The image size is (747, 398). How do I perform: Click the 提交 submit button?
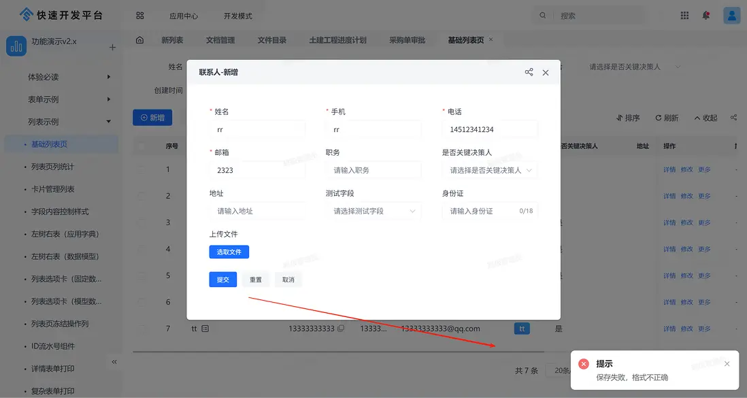click(x=222, y=279)
